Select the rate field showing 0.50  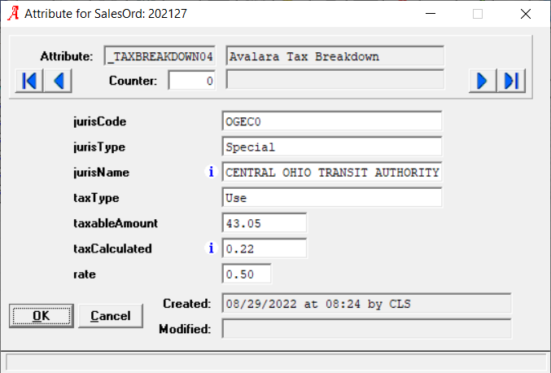[x=247, y=274]
